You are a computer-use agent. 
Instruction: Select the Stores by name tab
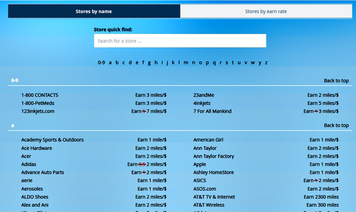94,11
